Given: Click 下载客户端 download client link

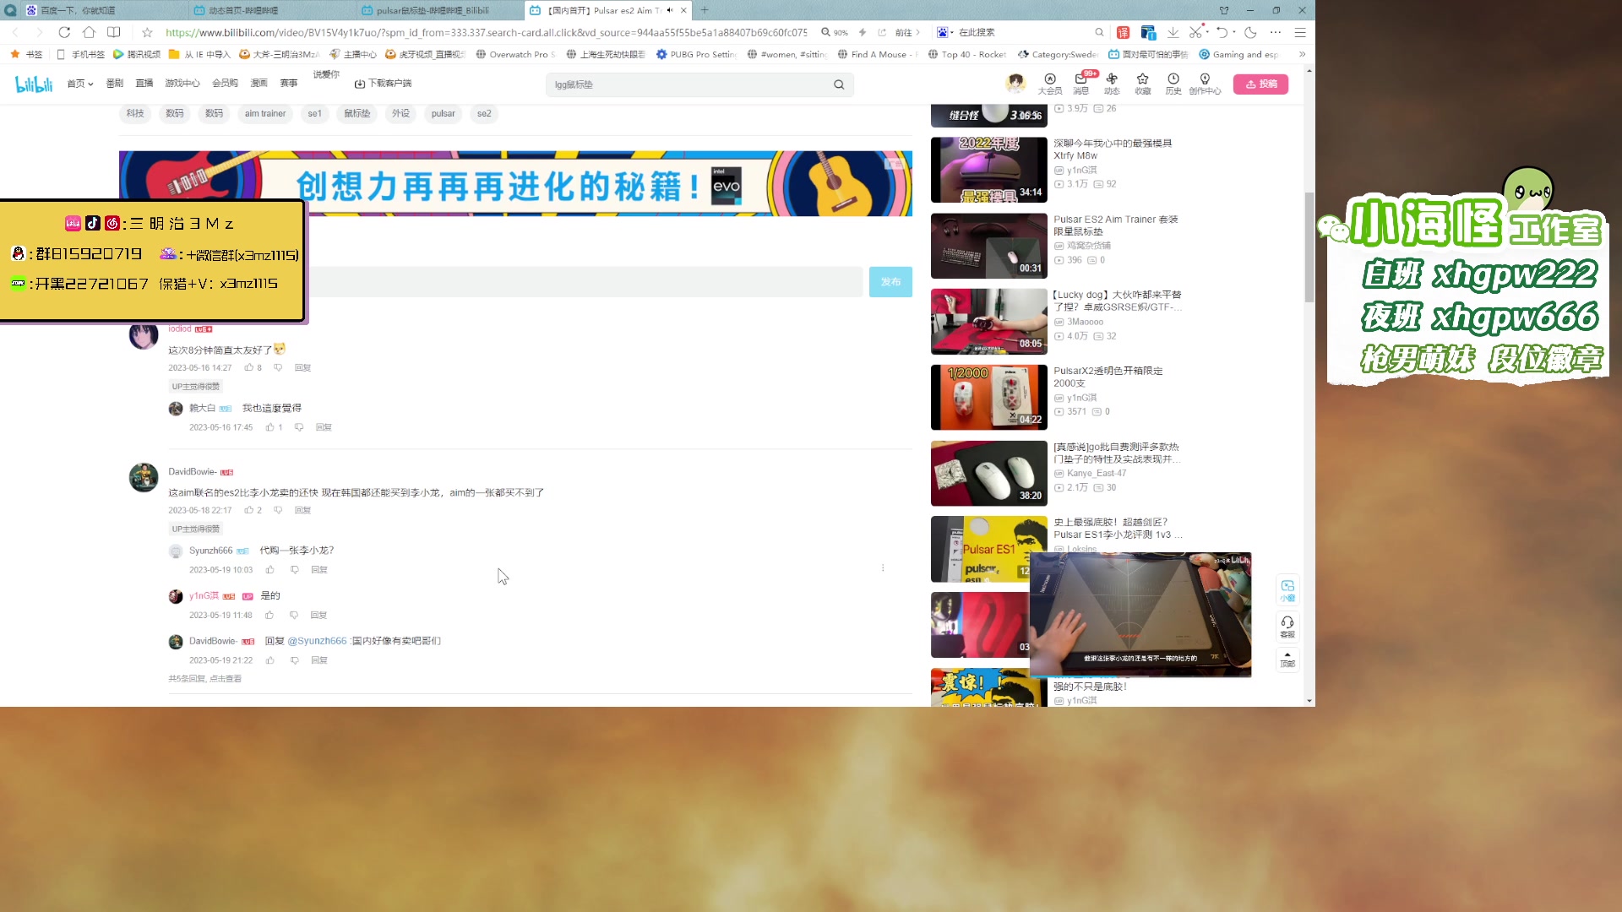Looking at the screenshot, I should pos(383,84).
